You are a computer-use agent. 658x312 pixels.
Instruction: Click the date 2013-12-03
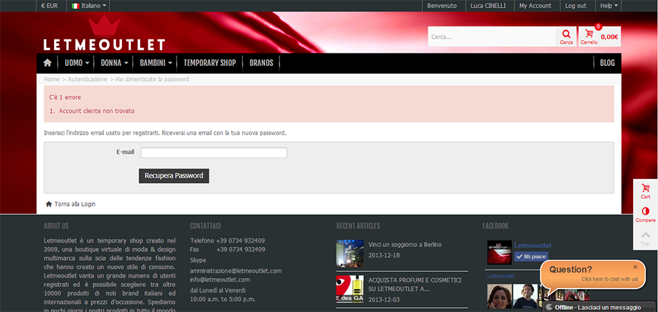click(x=384, y=300)
